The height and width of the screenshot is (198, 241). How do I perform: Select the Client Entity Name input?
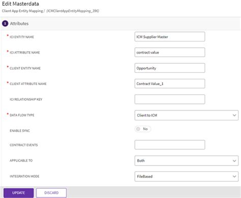pyautogui.click(x=170, y=68)
